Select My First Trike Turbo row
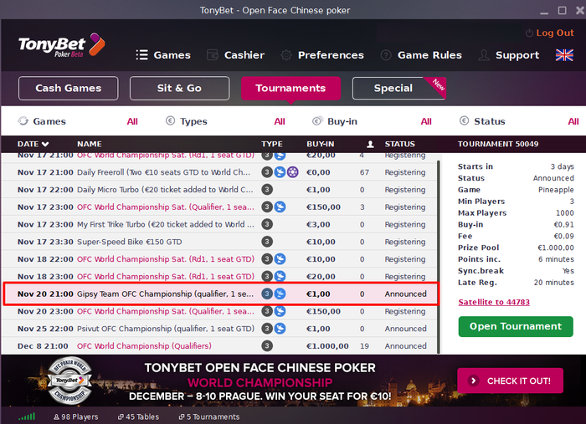The image size is (586, 424). (219, 224)
